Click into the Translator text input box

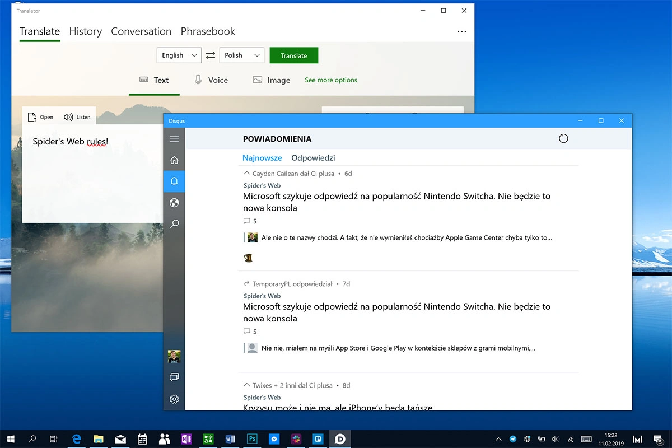coord(92,175)
